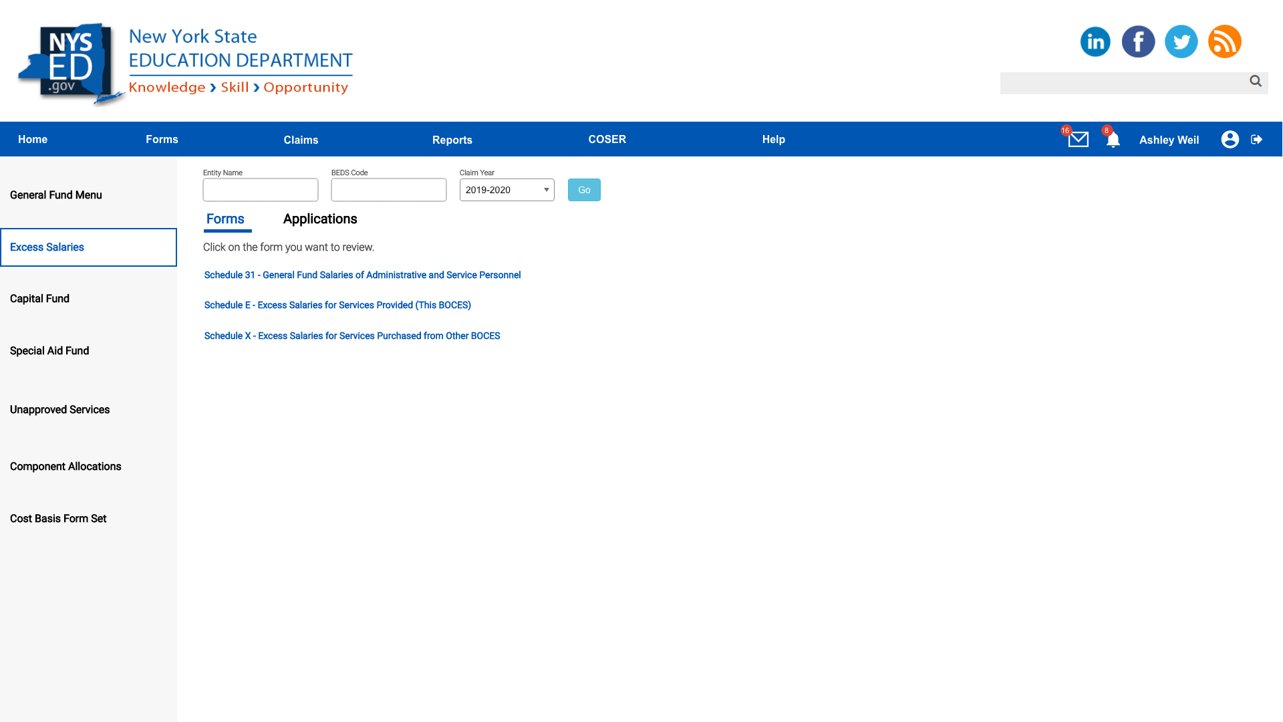Open the mail envelope messages icon
1283x722 pixels.
pyautogui.click(x=1078, y=140)
